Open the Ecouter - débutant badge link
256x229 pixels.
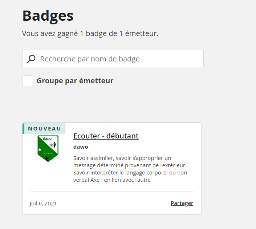106,136
